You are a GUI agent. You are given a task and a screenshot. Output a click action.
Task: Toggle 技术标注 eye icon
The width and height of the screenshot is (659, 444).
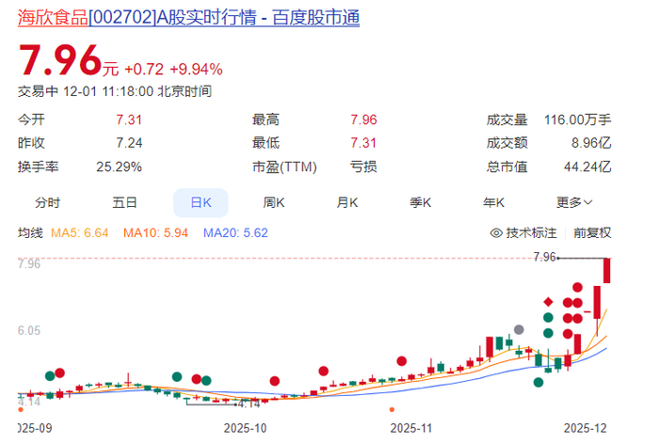tap(496, 232)
